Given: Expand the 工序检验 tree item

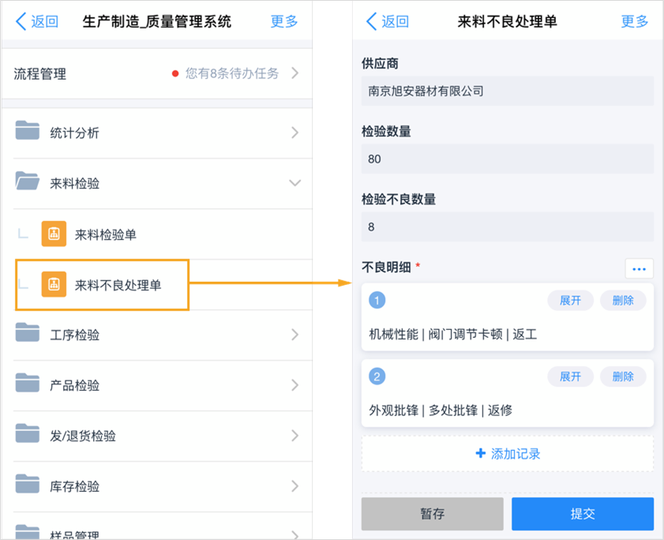Looking at the screenshot, I should [295, 335].
